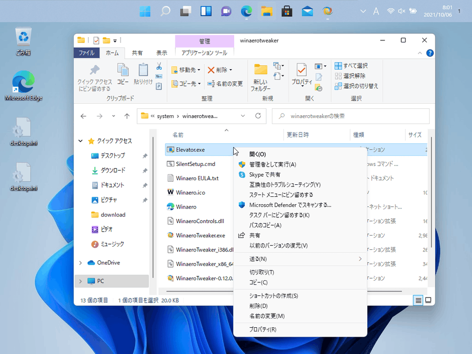
Task: Click the Rename button in ribbon
Action: coord(225,84)
